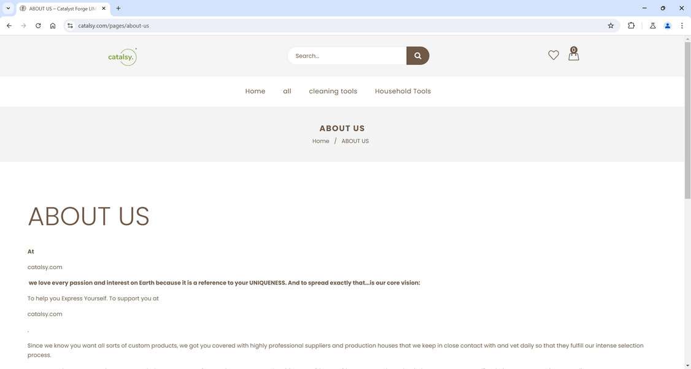Image resolution: width=691 pixels, height=369 pixels.
Task: Open the browser profile avatar
Action: [x=667, y=25]
